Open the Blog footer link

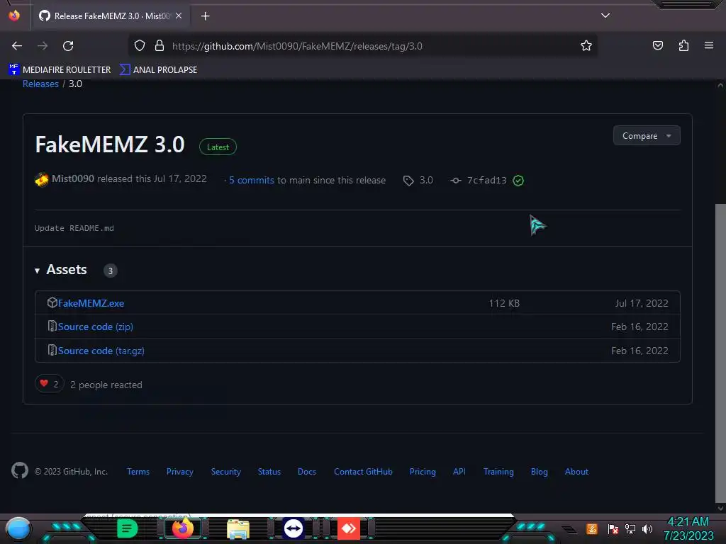539,472
